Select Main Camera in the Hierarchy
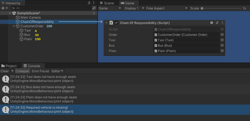The width and height of the screenshot is (250, 121). [31, 18]
